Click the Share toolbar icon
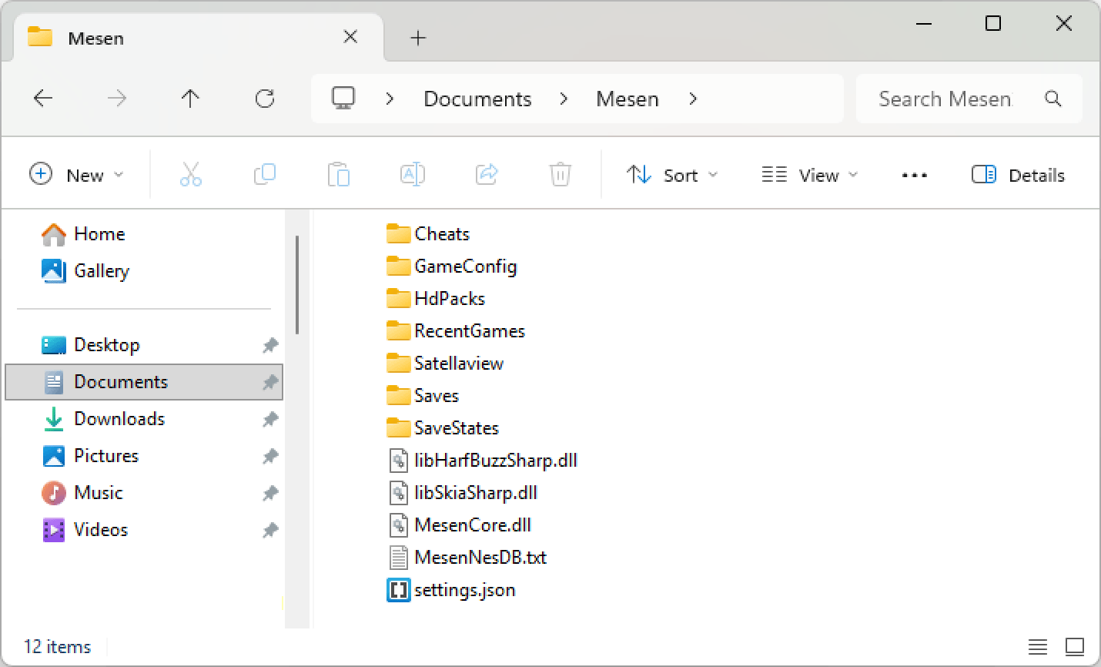Screen dimensions: 1101x667 click(487, 175)
